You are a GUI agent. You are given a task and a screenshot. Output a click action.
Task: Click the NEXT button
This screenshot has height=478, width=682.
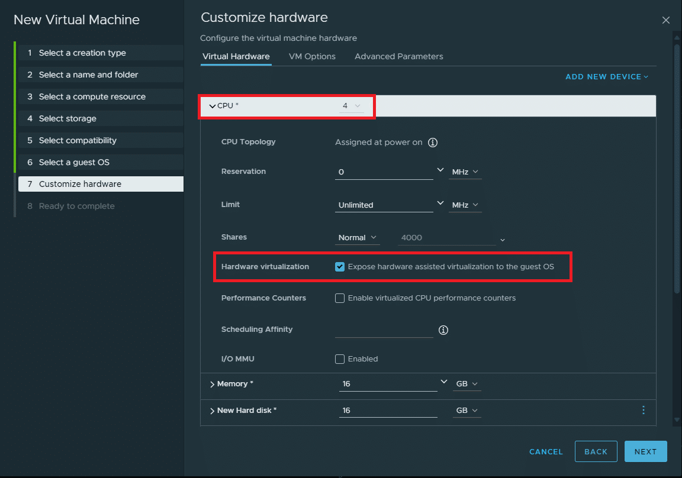pos(645,451)
